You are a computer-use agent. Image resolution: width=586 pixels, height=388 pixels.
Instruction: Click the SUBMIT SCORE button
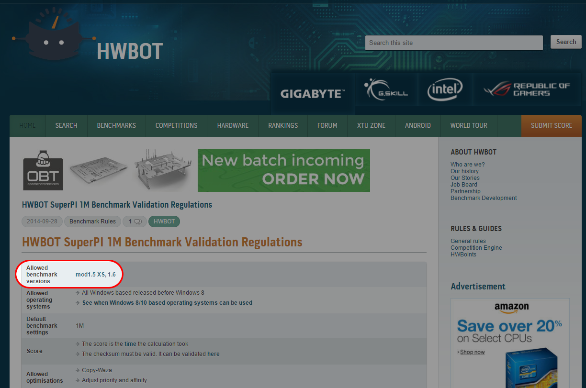point(551,125)
